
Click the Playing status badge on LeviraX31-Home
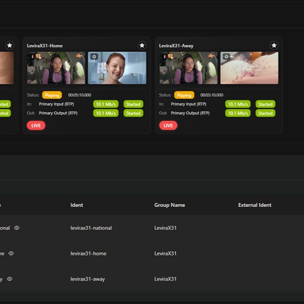[52, 95]
